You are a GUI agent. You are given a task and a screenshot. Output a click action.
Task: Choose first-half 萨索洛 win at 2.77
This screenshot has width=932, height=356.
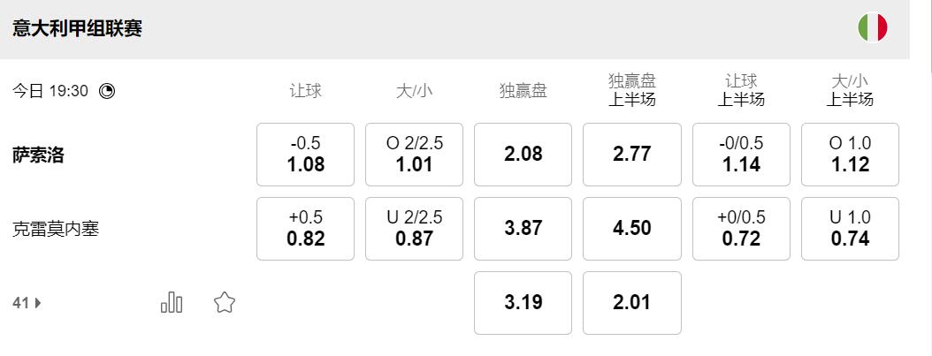pyautogui.click(x=632, y=155)
